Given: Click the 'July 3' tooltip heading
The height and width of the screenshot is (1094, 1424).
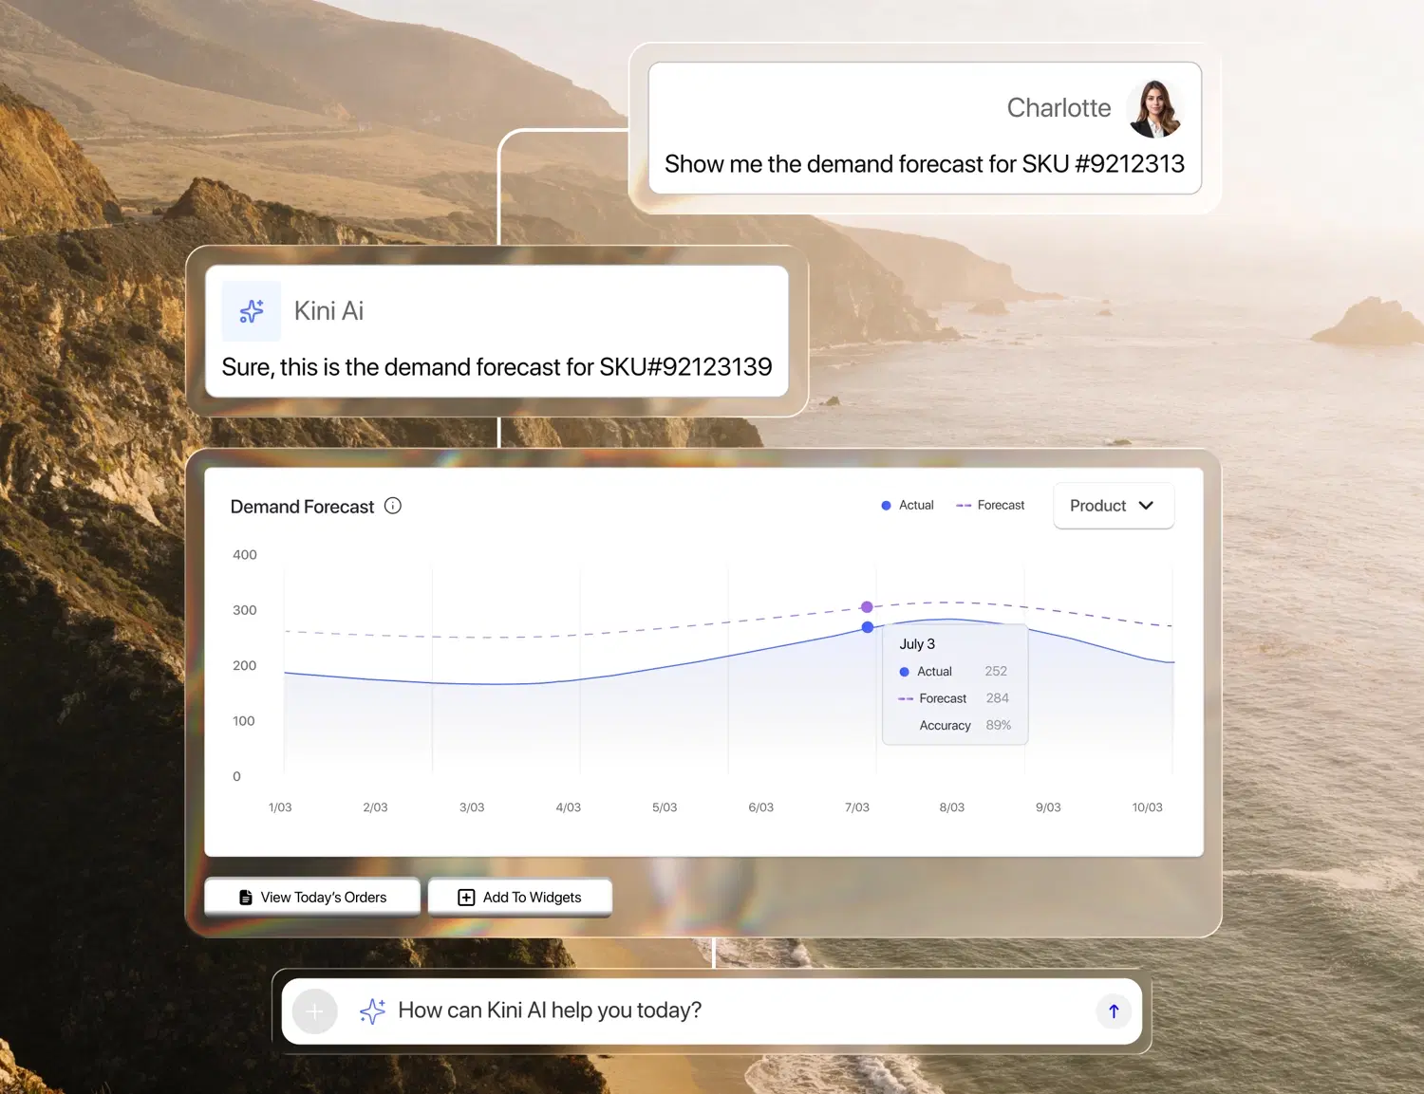Looking at the screenshot, I should [917, 644].
